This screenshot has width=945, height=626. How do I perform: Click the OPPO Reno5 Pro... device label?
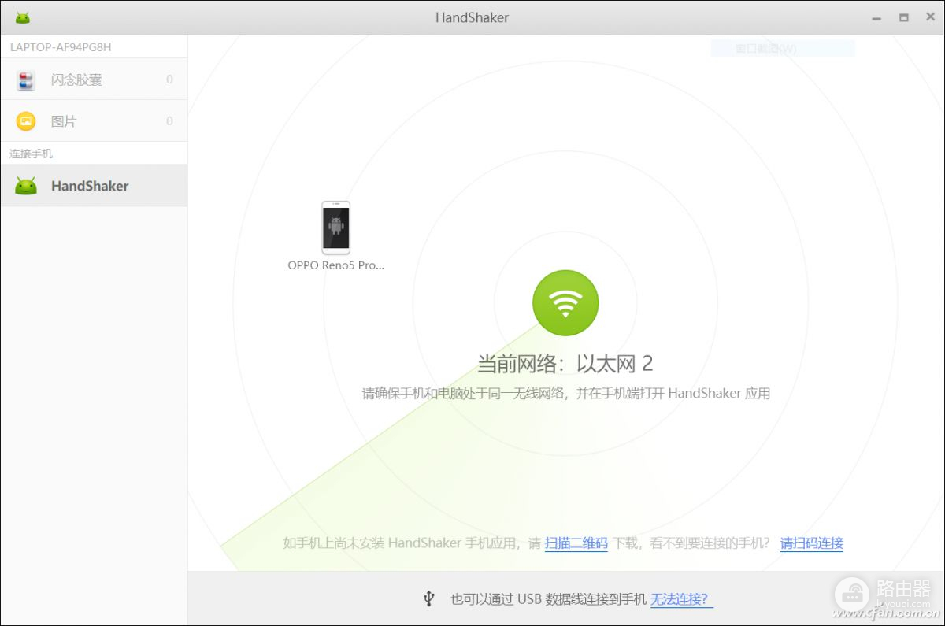pos(336,265)
